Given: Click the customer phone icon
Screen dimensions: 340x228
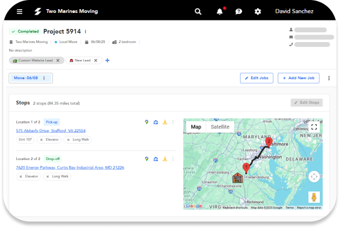Looking at the screenshot, I should tap(291, 45).
